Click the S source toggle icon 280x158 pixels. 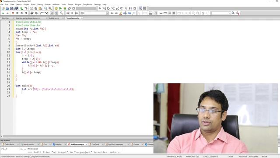[203, 13]
